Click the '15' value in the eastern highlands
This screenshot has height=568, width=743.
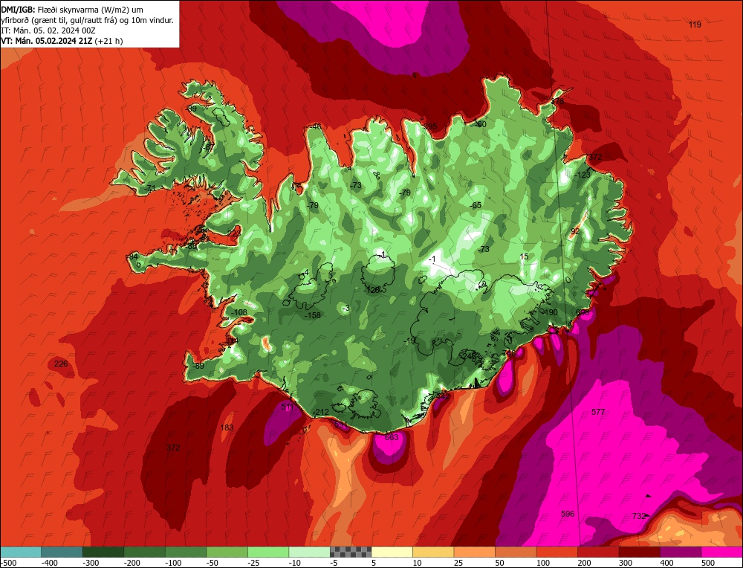pos(524,257)
